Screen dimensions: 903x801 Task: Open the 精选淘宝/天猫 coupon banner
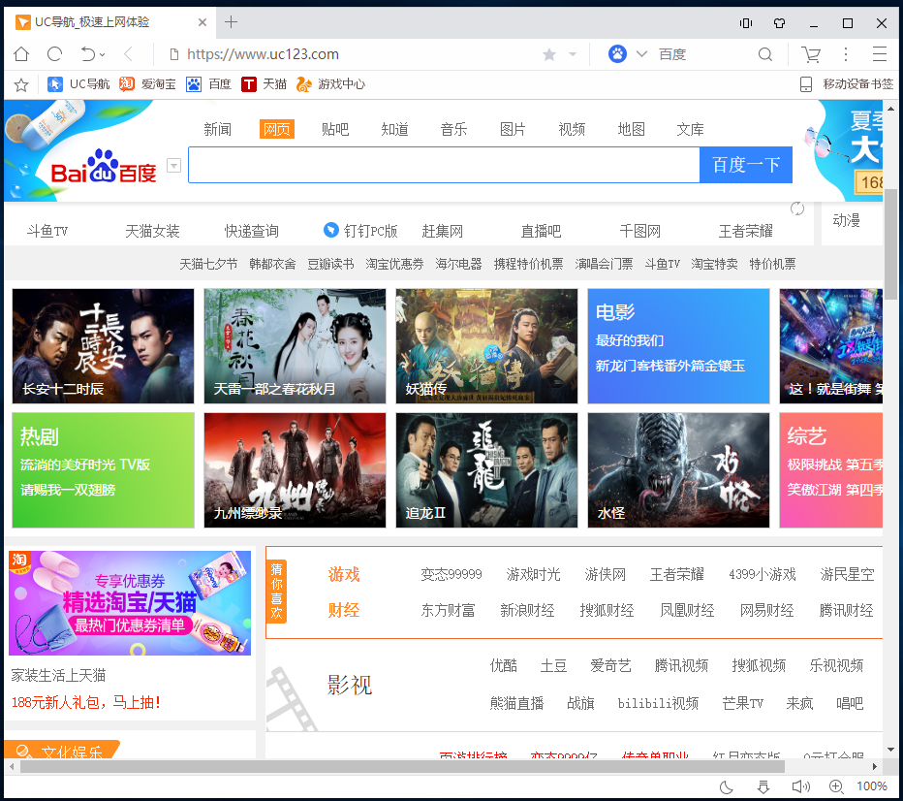click(x=130, y=603)
